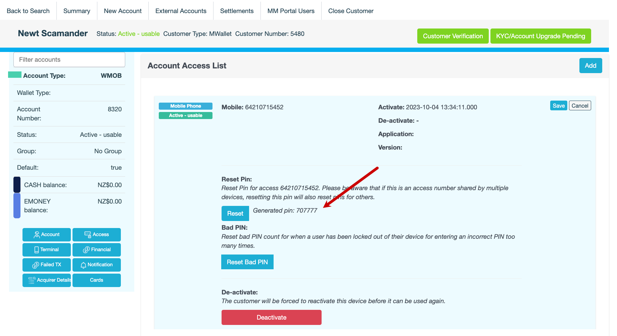Go to Settlements tab
Image resolution: width=617 pixels, height=336 pixels.
pos(237,11)
